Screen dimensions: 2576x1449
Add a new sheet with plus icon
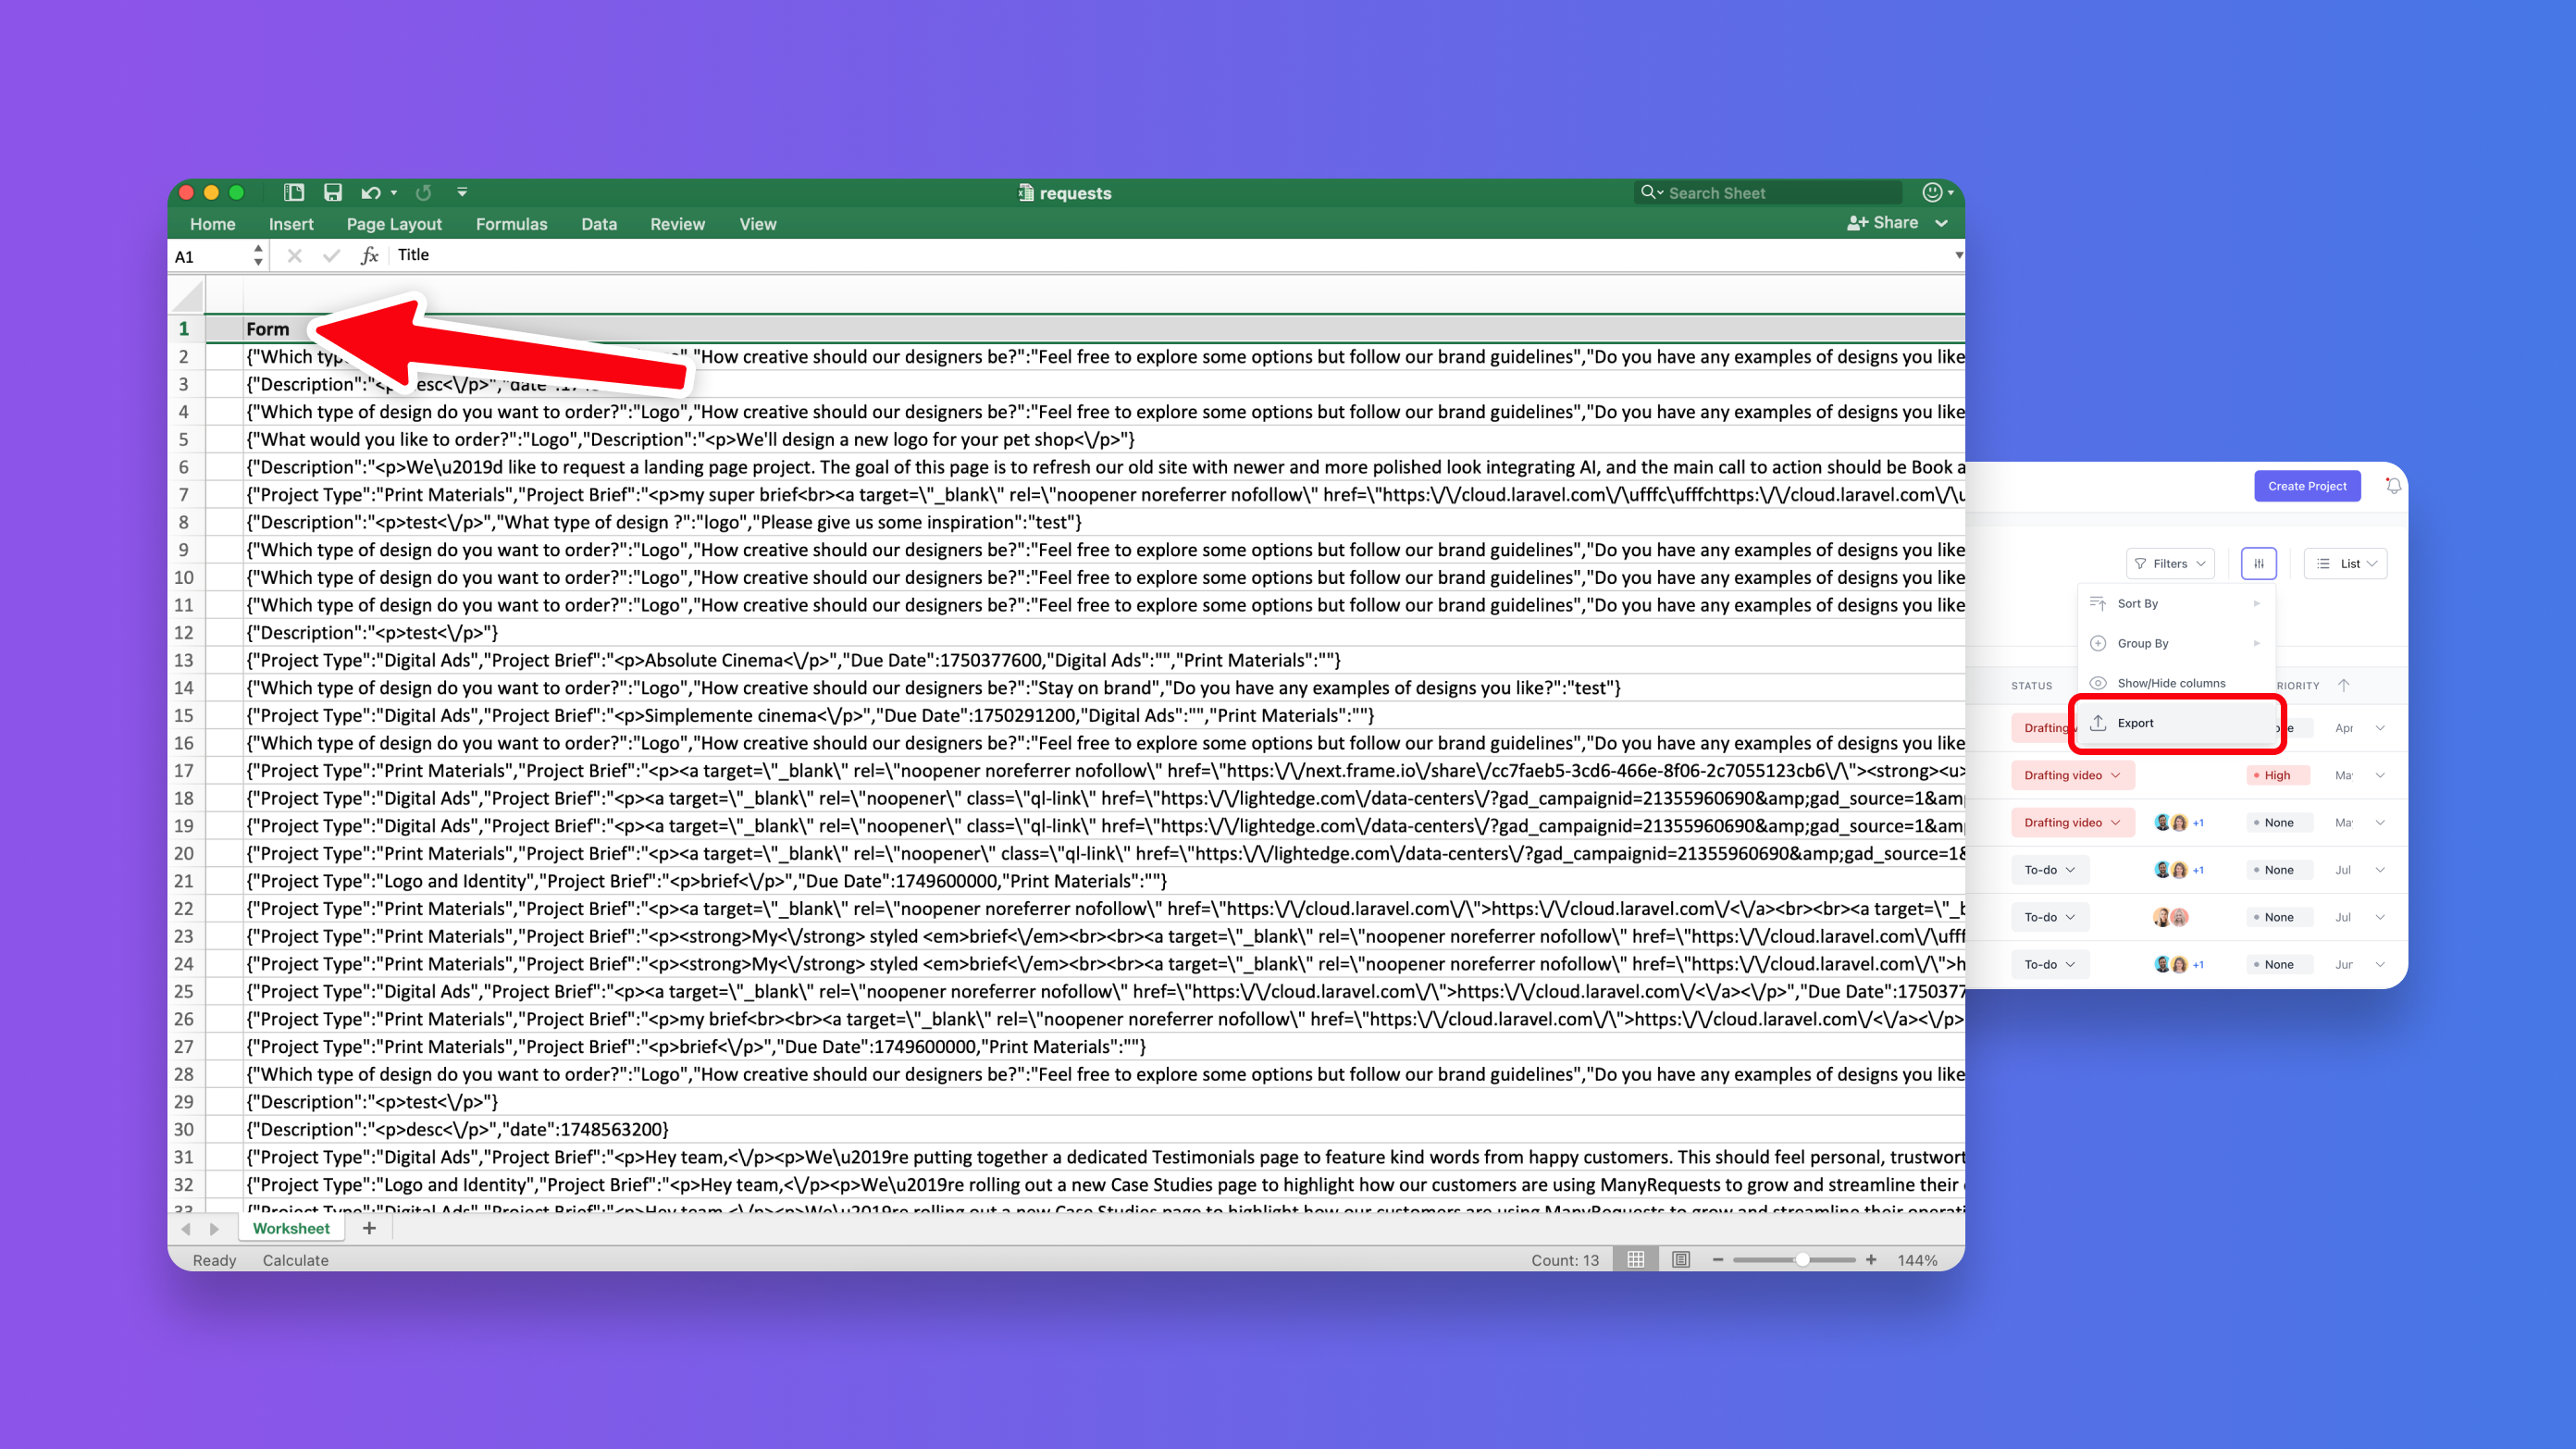pyautogui.click(x=369, y=1228)
